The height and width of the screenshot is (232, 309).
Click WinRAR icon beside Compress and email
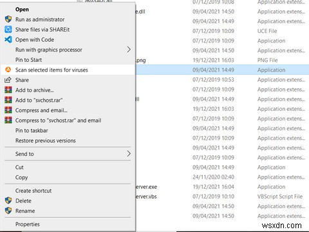[x=8, y=110]
